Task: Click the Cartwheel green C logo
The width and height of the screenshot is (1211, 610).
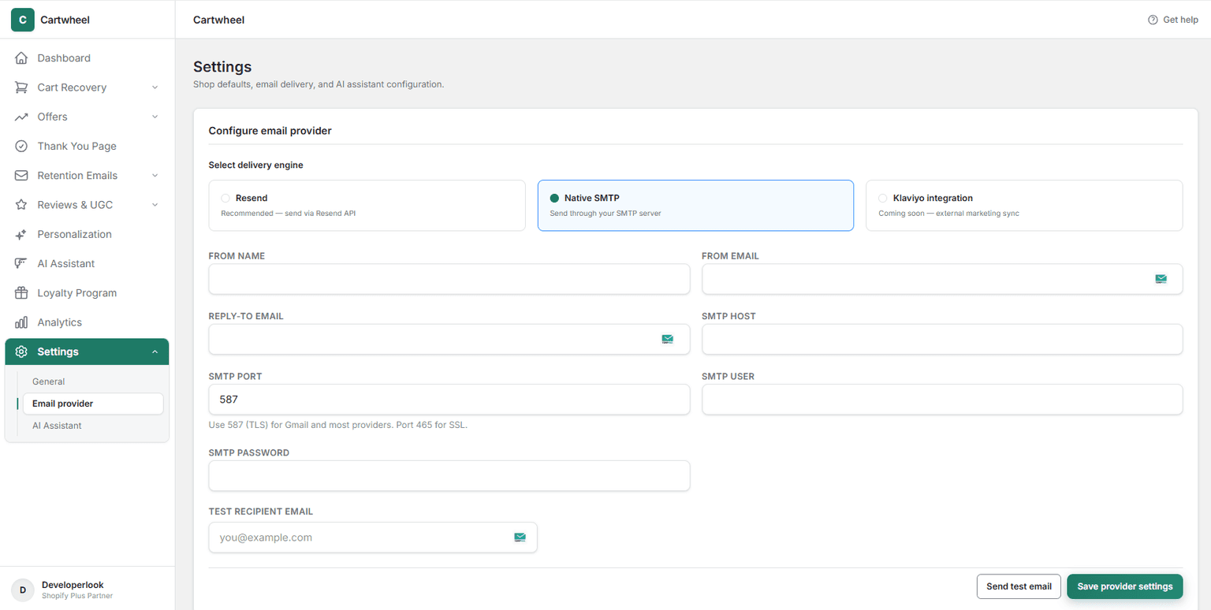Action: pos(22,20)
